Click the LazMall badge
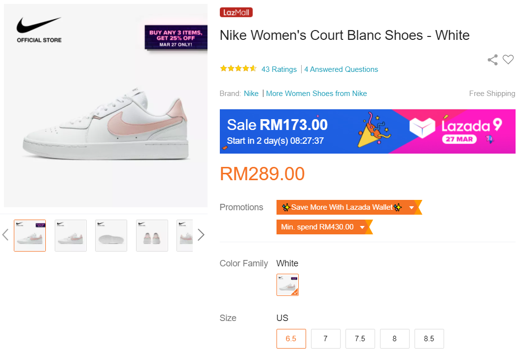The height and width of the screenshot is (354, 520). 236,13
